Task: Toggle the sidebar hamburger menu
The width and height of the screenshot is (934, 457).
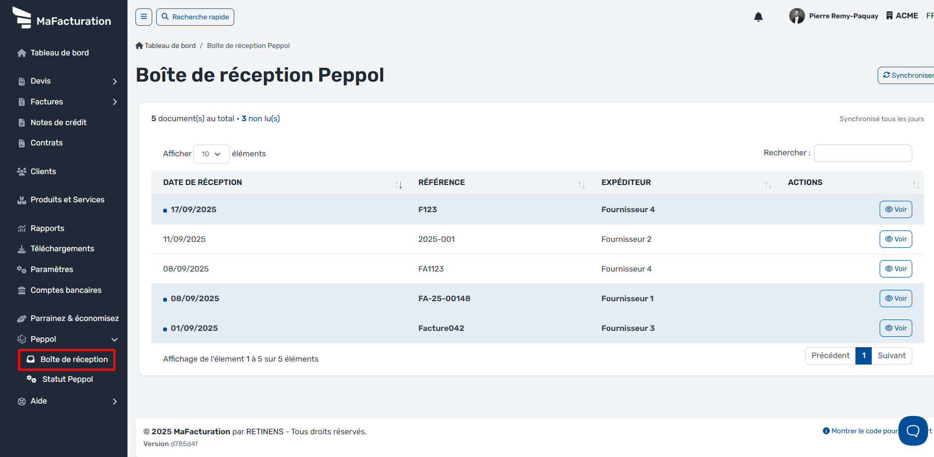Action: (144, 17)
